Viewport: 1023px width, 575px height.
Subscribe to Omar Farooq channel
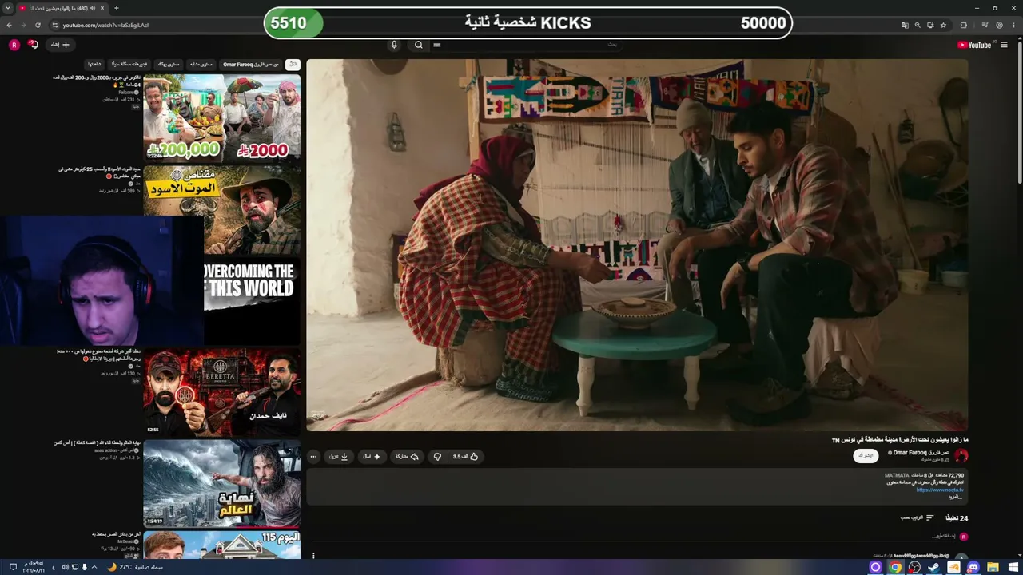866,456
